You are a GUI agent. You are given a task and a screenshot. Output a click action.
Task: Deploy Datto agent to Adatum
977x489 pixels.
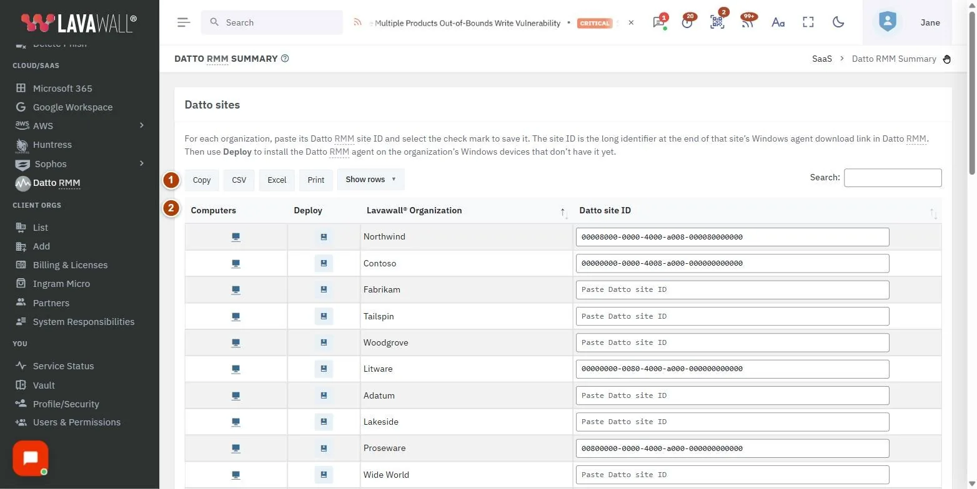point(324,395)
